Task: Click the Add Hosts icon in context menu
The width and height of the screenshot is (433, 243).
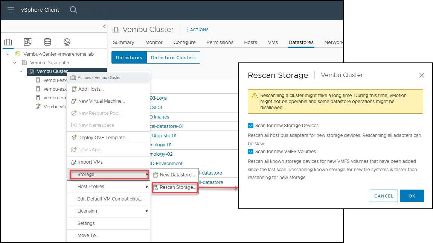Action: [x=74, y=89]
